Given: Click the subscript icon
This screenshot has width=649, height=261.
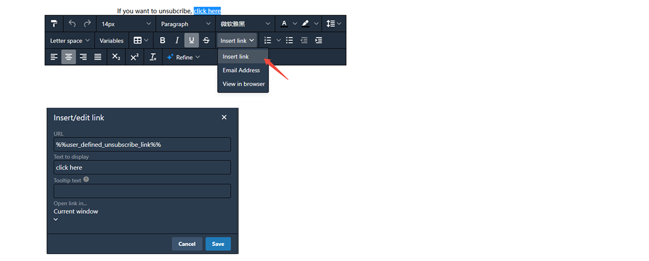Looking at the screenshot, I should point(116,57).
